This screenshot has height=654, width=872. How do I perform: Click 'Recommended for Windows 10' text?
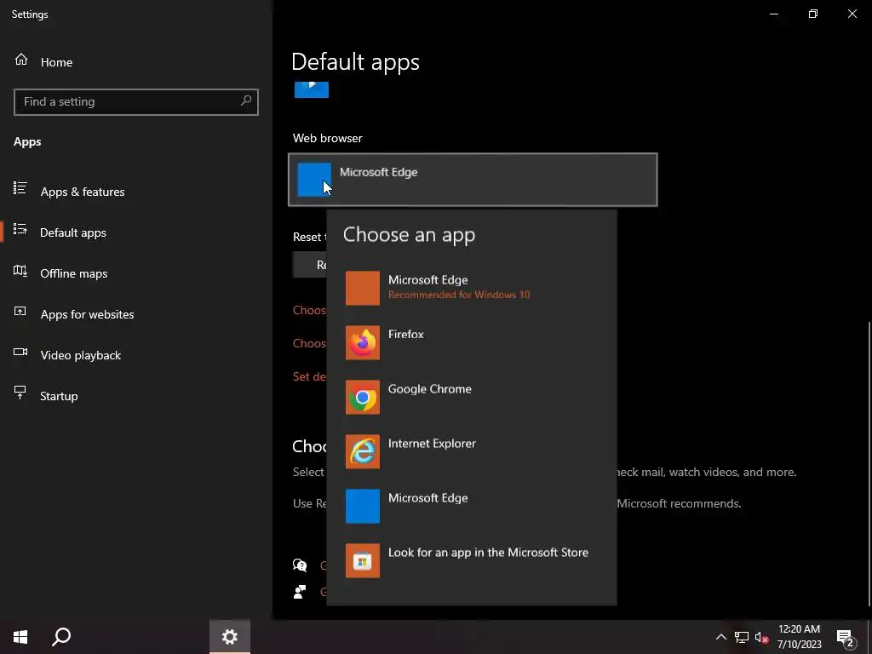tap(459, 295)
